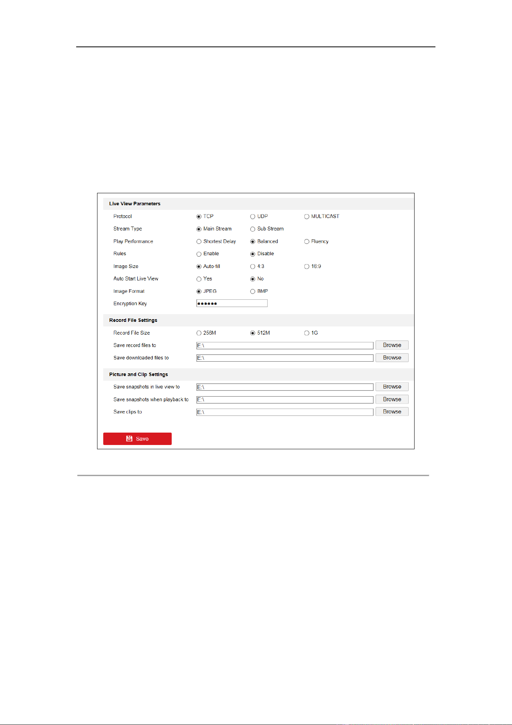The height and width of the screenshot is (725, 512).
Task: Set Image Size to 16:9
Action: (x=307, y=266)
